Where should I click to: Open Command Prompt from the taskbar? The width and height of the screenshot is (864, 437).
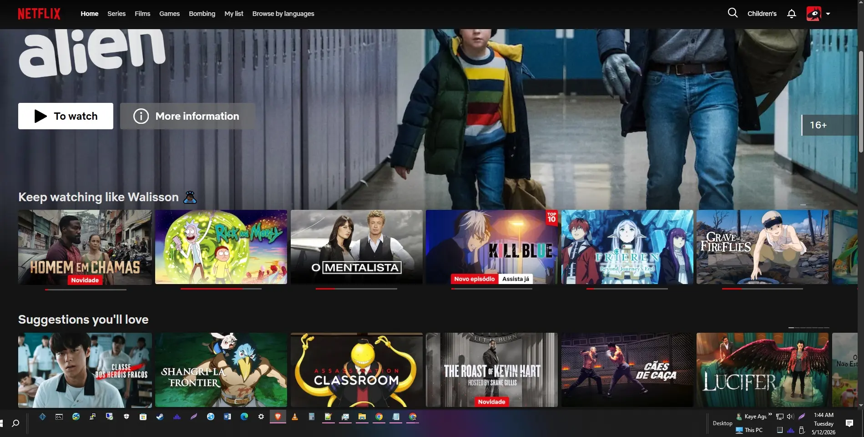(59, 417)
